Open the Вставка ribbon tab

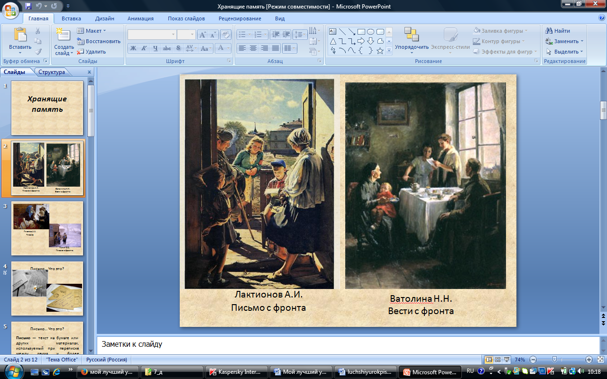tap(71, 18)
